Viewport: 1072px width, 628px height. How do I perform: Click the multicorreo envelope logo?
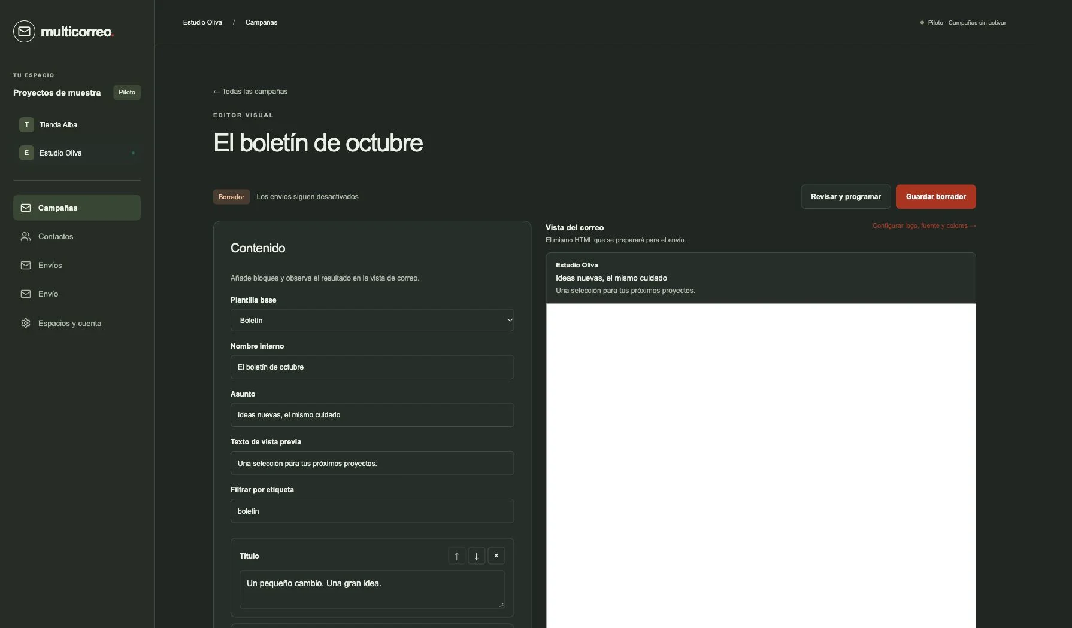24,32
